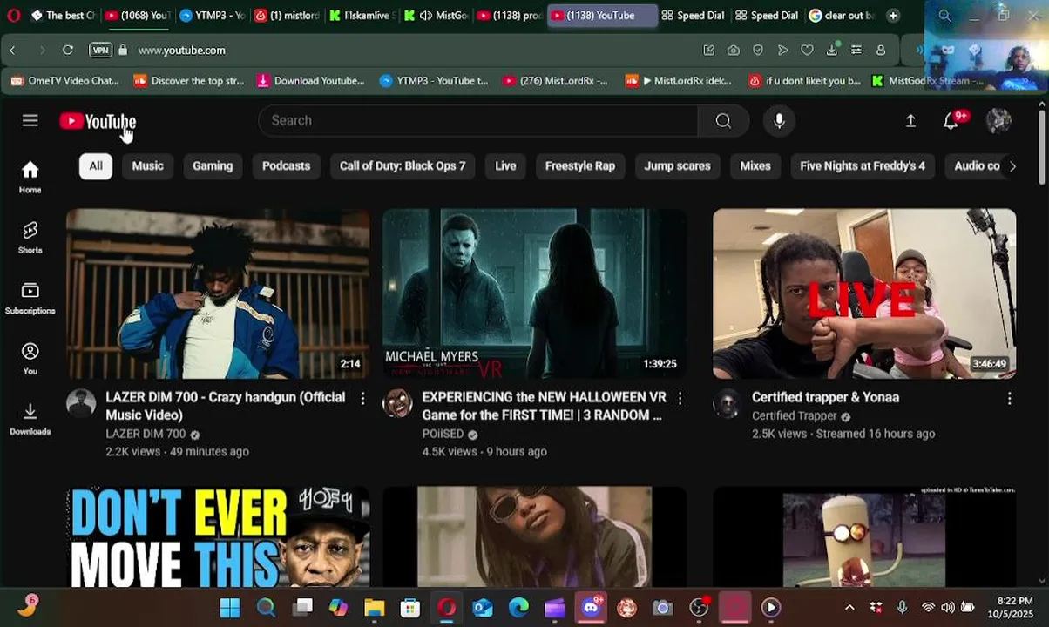Open the Windows Start menu
Image resolution: width=1049 pixels, height=627 pixels.
(x=230, y=608)
